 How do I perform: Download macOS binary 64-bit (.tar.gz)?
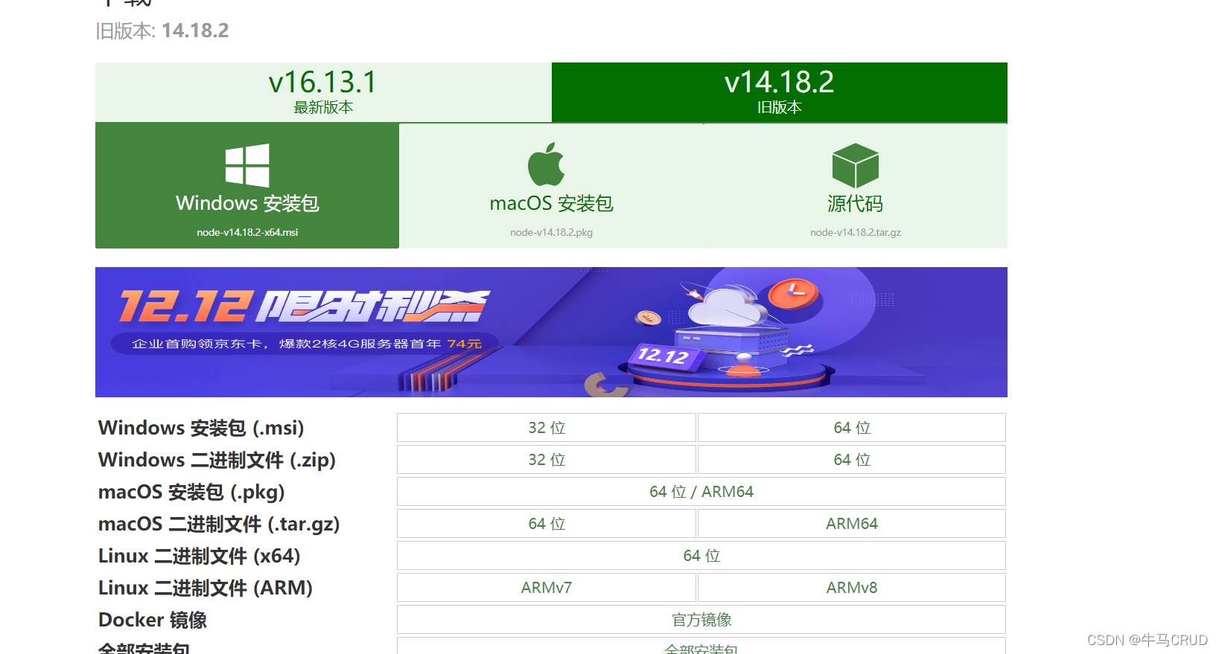(547, 524)
